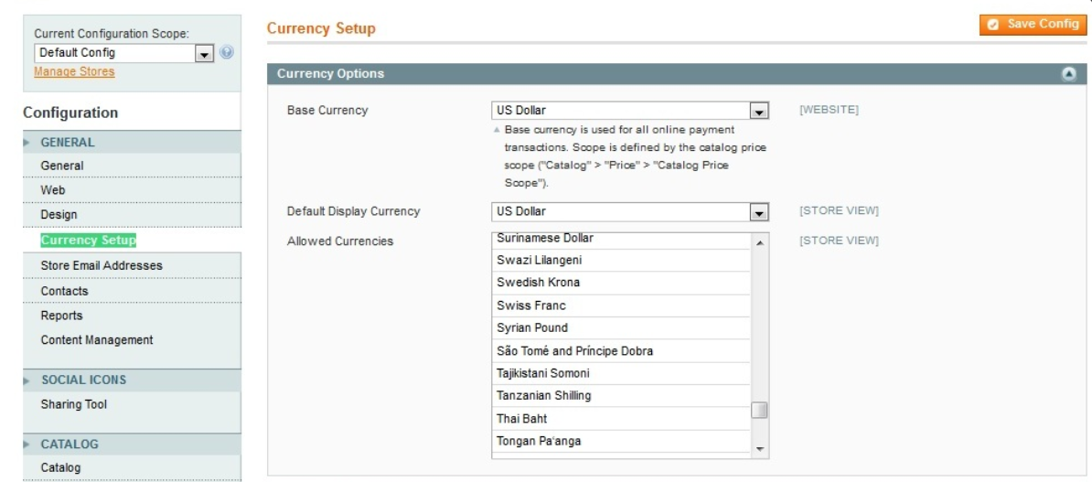
Task: Open the Sharing Tool section
Action: [x=74, y=404]
